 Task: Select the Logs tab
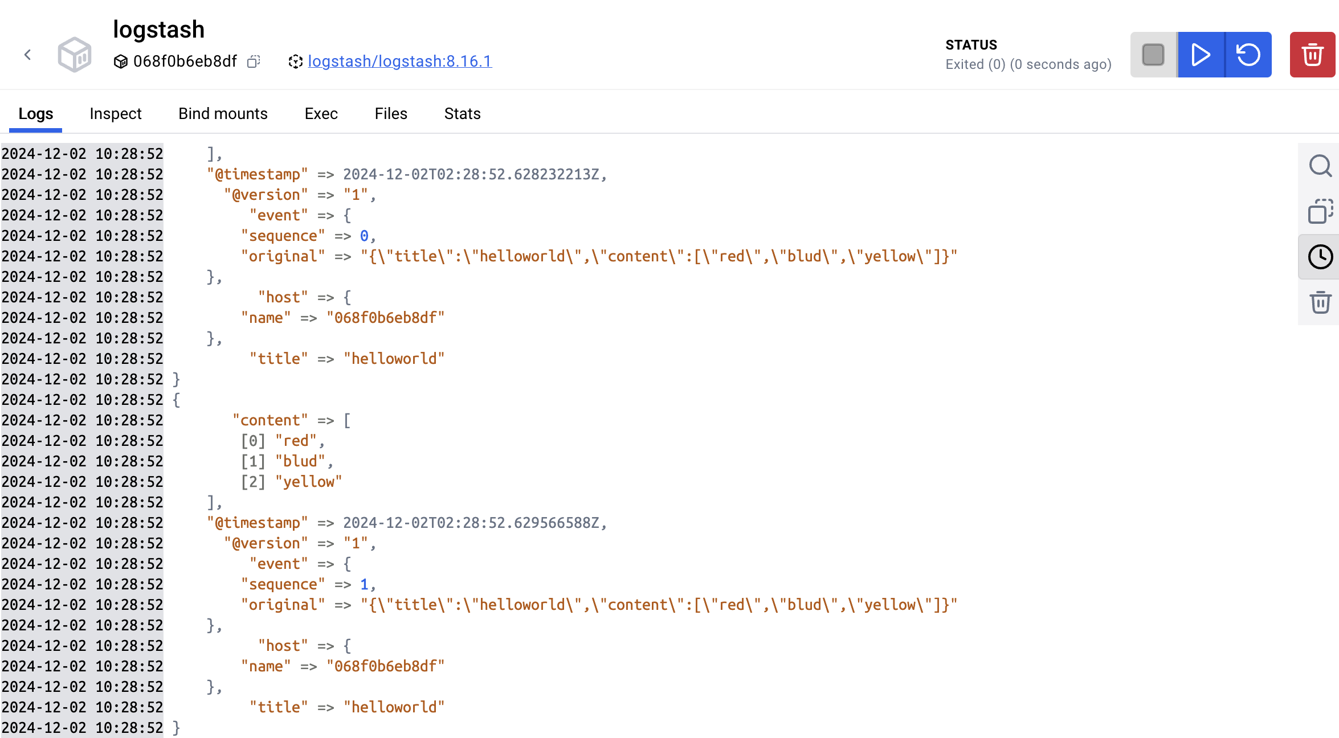click(x=35, y=113)
